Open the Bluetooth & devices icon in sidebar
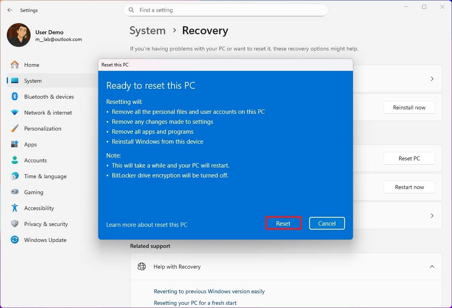 click(14, 96)
